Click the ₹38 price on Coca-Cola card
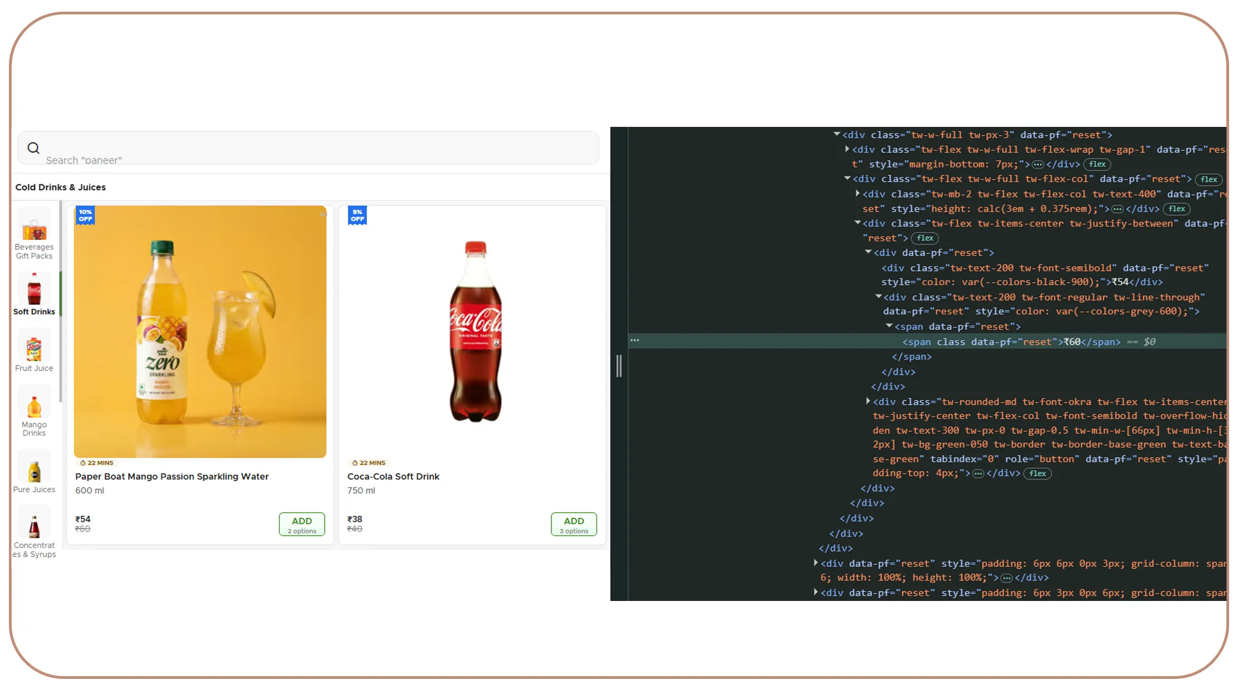The image size is (1238, 690). tap(355, 519)
